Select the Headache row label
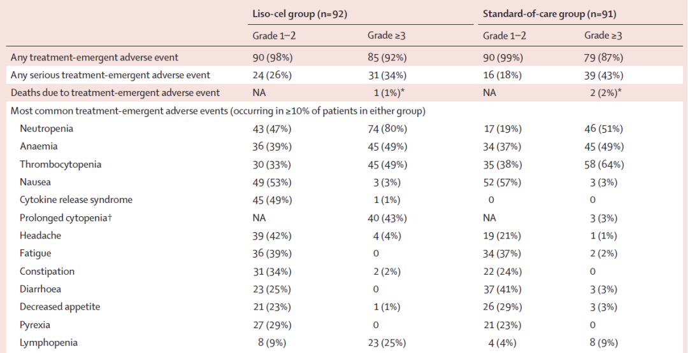 point(41,235)
